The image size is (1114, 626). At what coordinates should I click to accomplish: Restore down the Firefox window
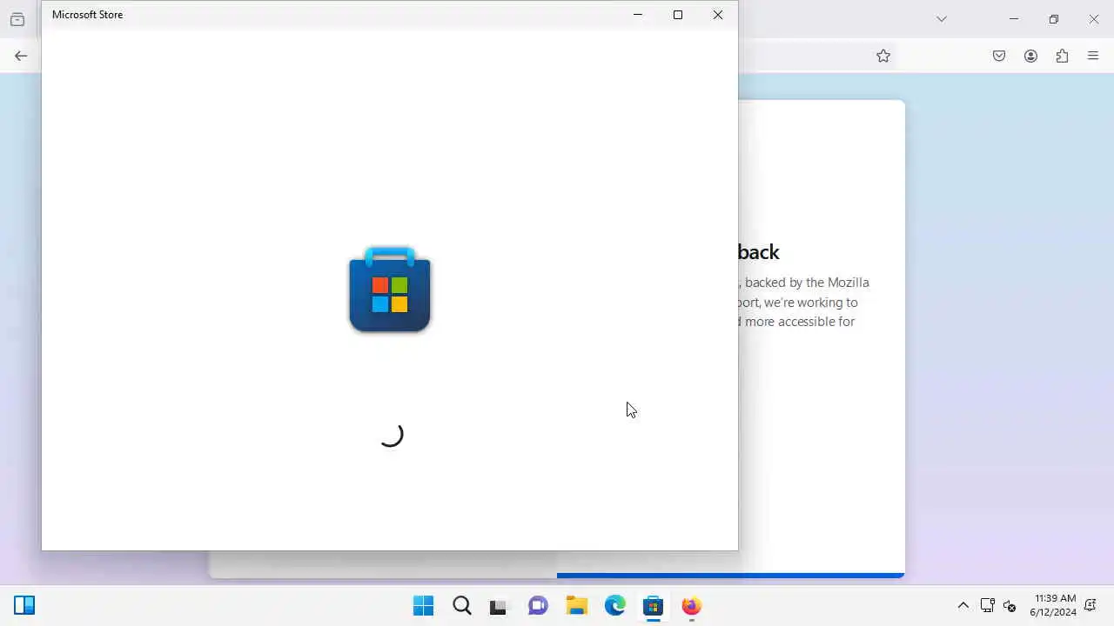pyautogui.click(x=1054, y=19)
